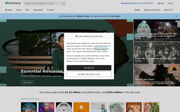This screenshot has width=180, height=112.
Task: Open the Merch link
Action: click(150, 3)
